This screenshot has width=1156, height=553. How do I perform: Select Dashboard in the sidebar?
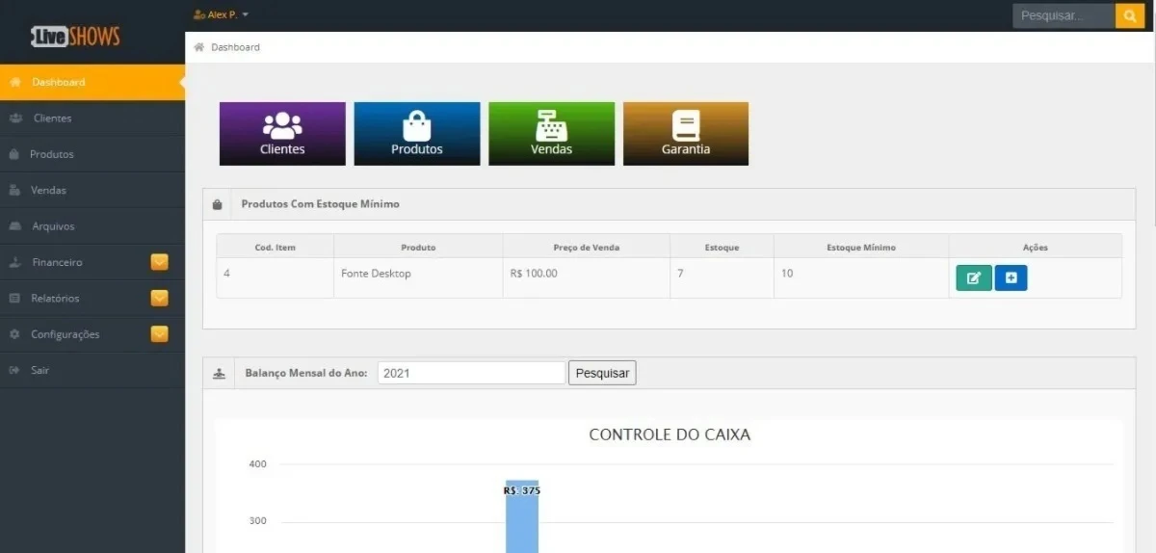pyautogui.click(x=92, y=82)
